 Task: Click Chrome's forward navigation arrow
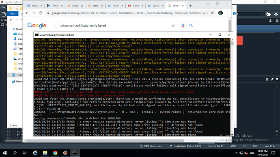point(34,13)
